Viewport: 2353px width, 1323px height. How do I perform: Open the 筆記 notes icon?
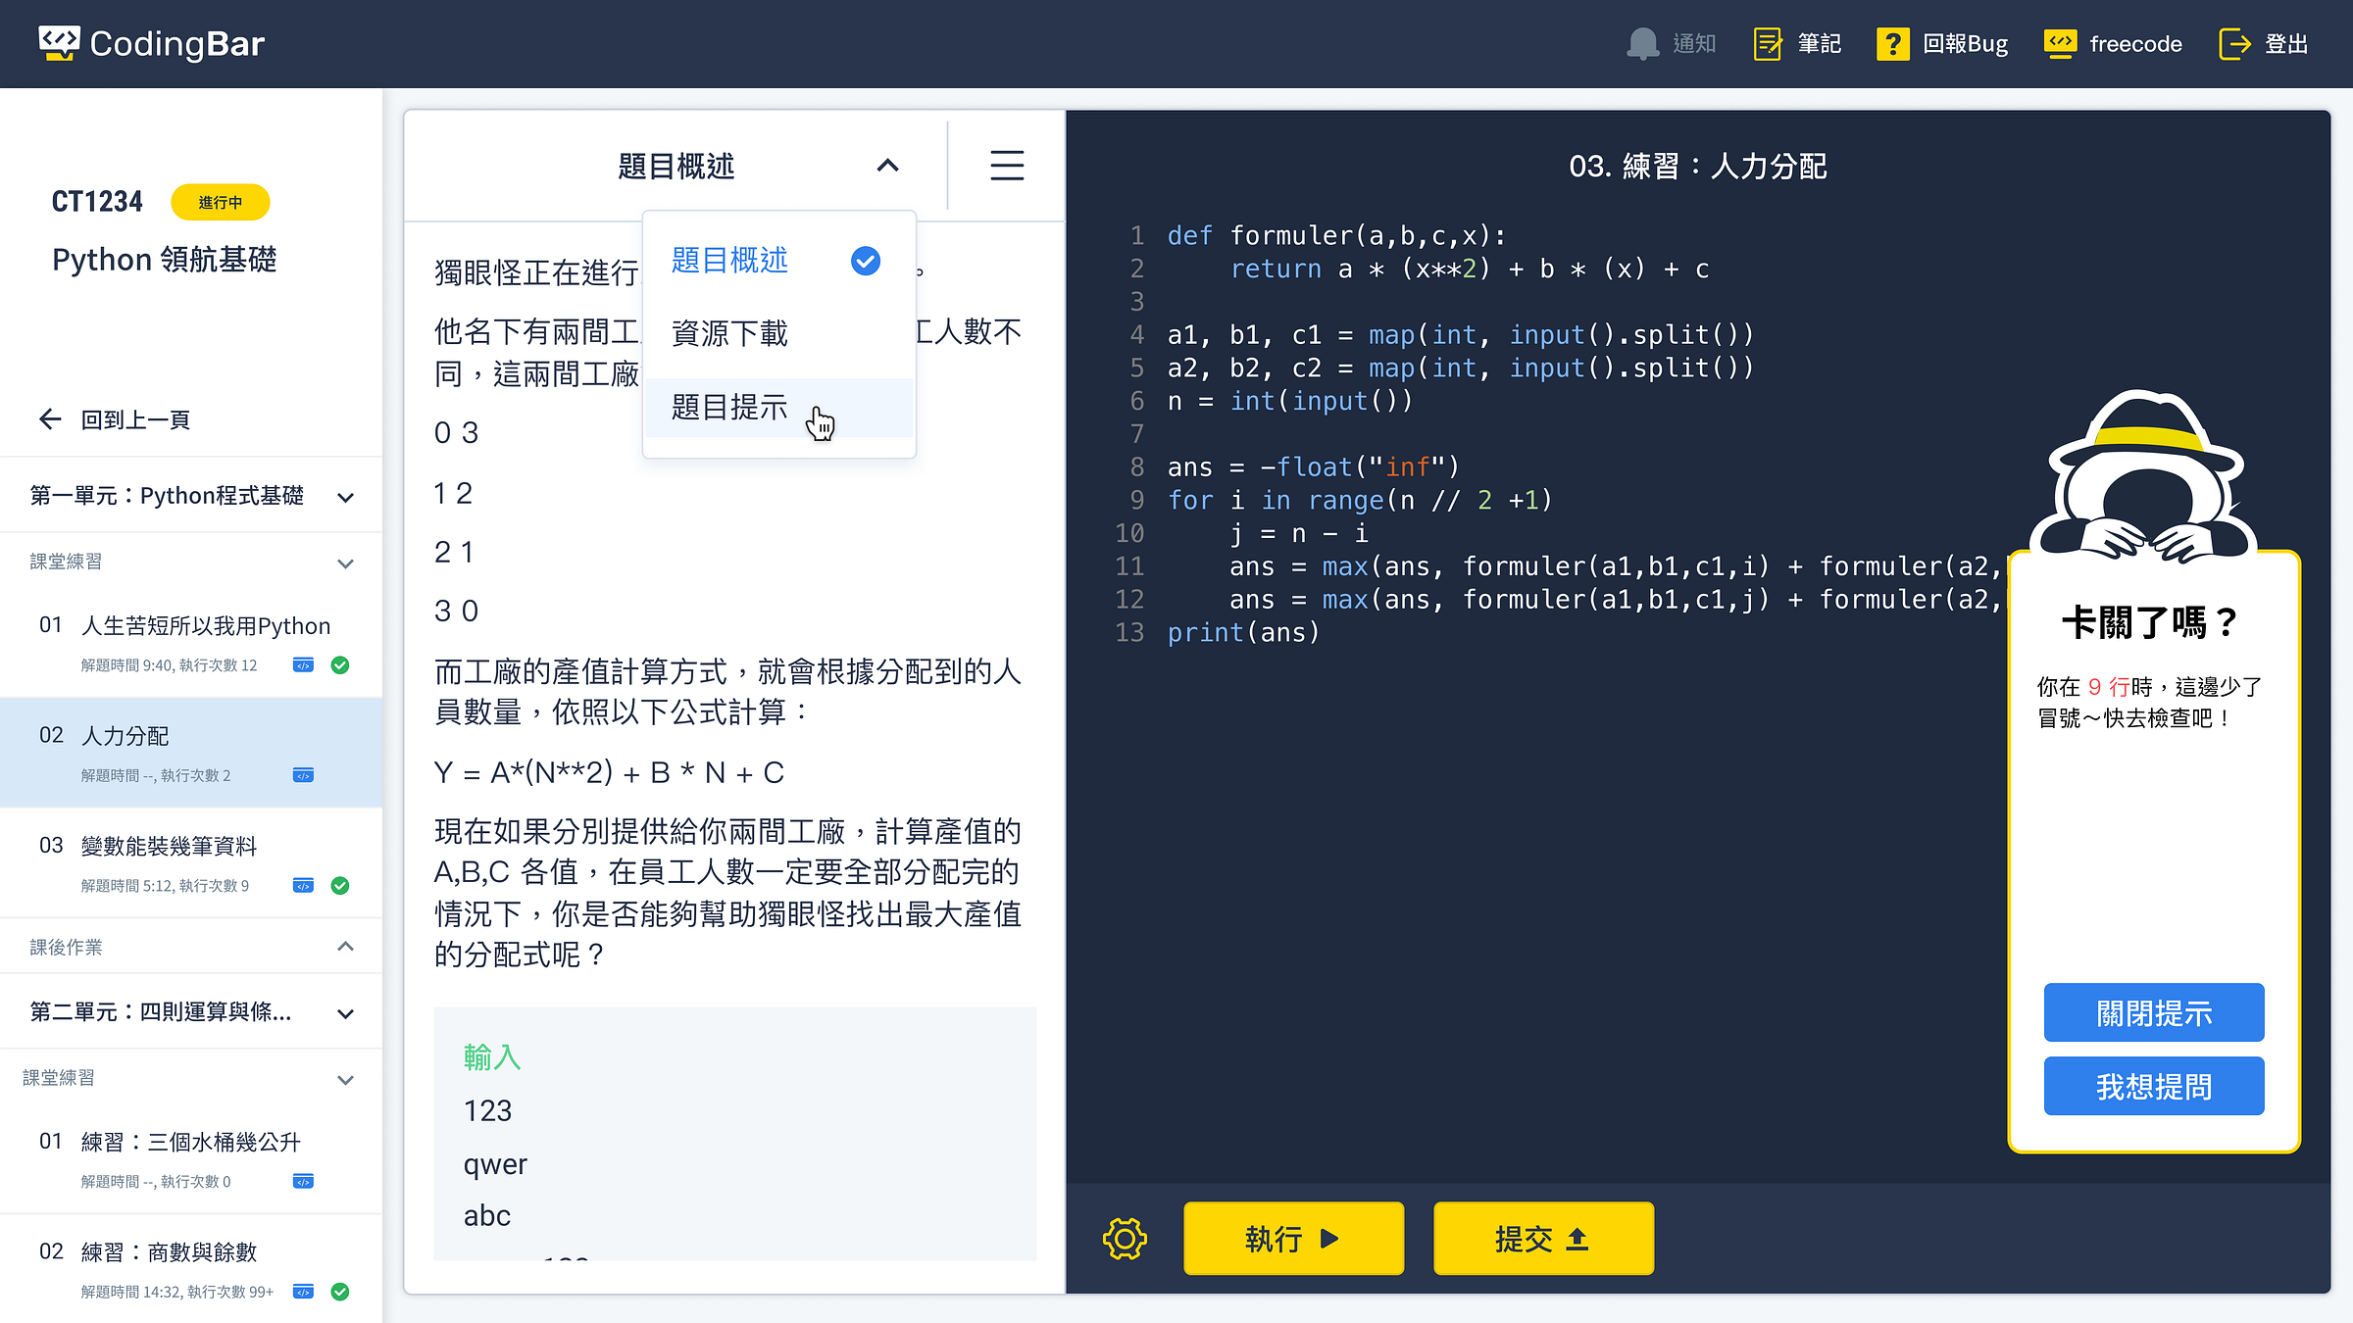coord(1767,44)
